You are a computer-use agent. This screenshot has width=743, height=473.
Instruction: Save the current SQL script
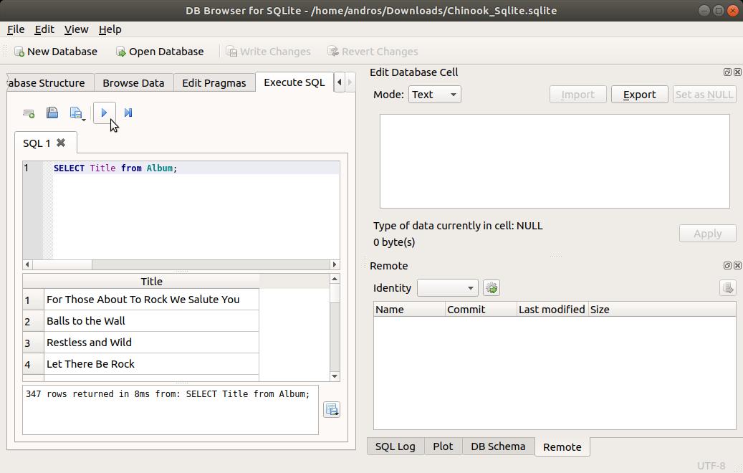pos(75,113)
